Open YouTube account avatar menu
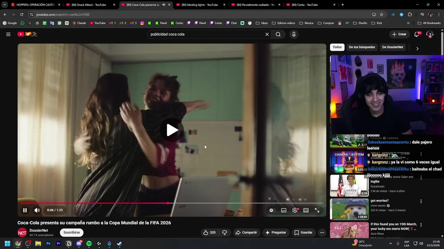444x249 pixels. (430, 34)
